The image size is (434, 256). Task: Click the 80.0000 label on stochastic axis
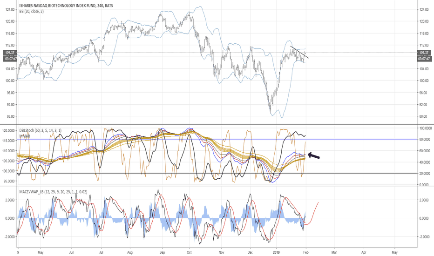coord(426,140)
